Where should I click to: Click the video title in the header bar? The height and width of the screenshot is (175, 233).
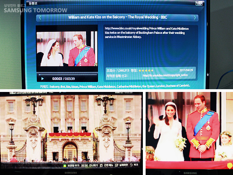coord(118,17)
